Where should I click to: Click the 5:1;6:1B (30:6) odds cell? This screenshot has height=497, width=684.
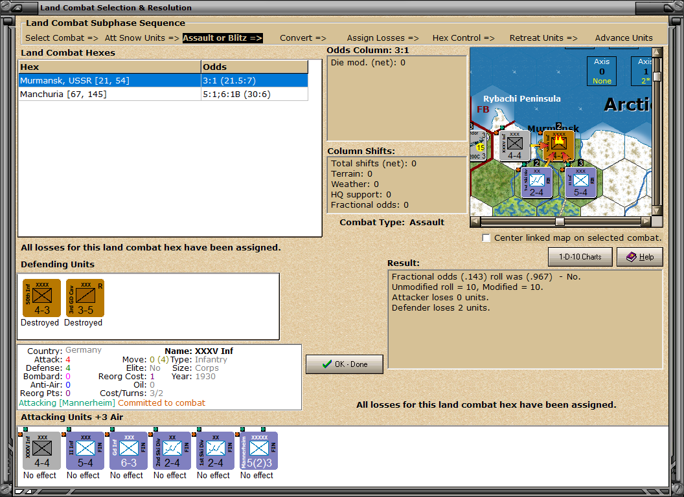(255, 94)
